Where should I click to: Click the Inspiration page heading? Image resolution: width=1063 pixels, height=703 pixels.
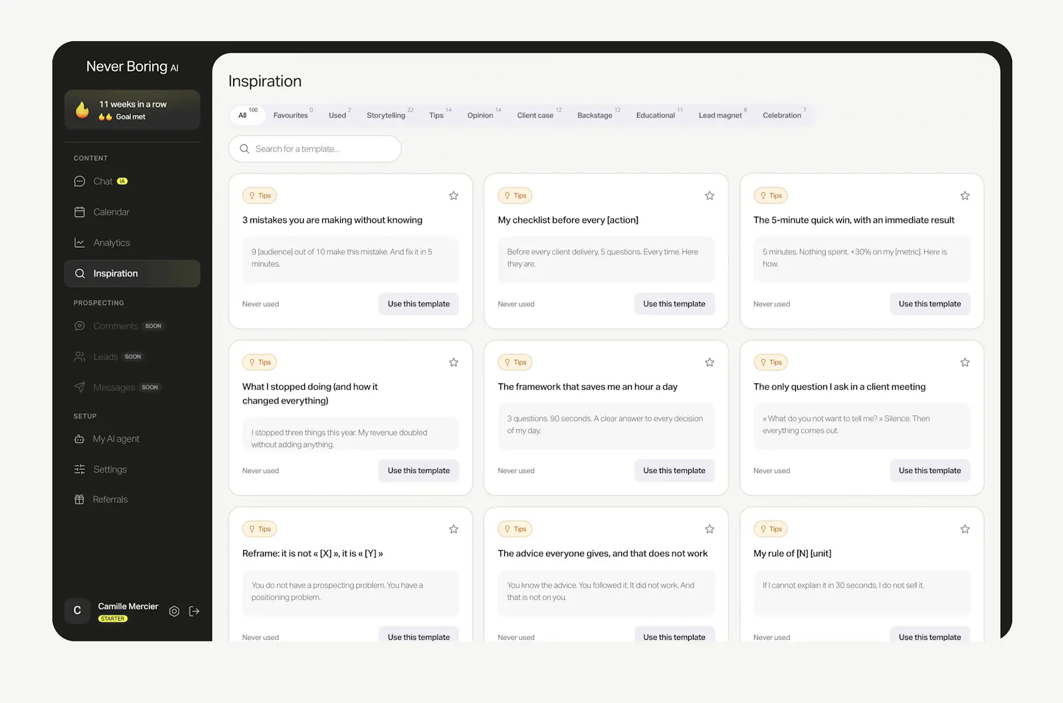265,81
